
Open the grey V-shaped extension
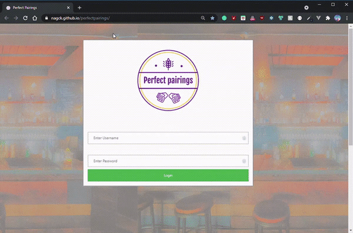tap(318, 18)
